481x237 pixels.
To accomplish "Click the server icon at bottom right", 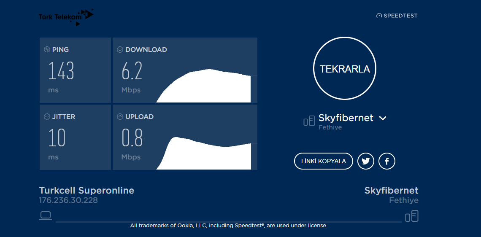I will (x=412, y=216).
